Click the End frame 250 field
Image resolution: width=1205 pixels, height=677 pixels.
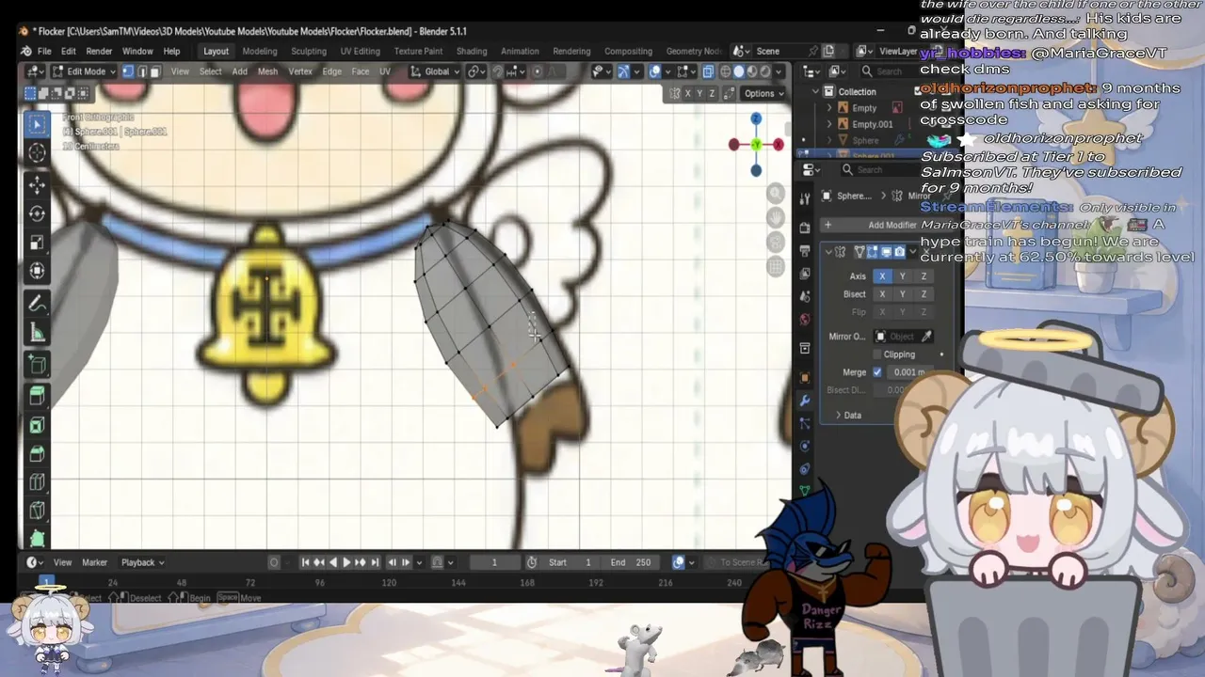tap(631, 562)
